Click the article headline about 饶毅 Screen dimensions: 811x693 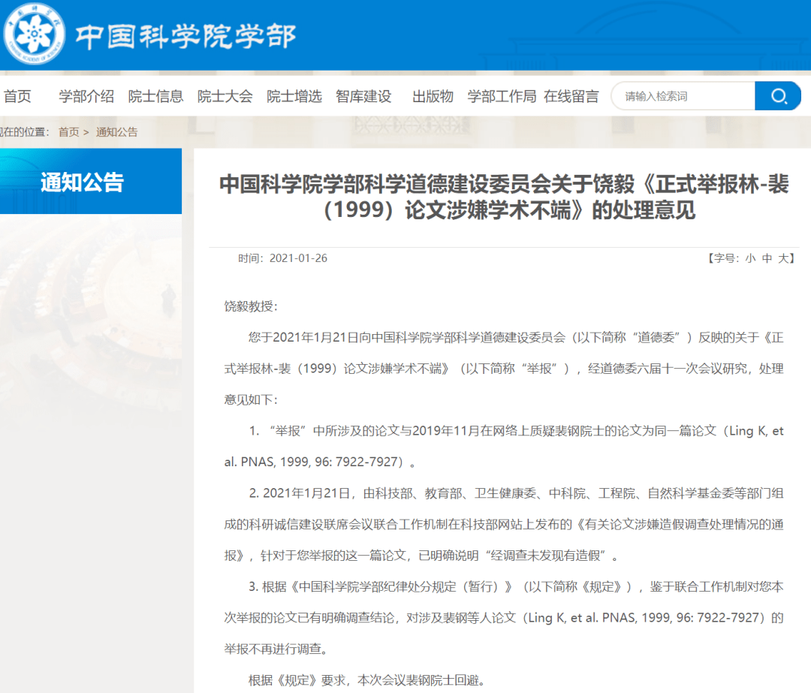[505, 197]
